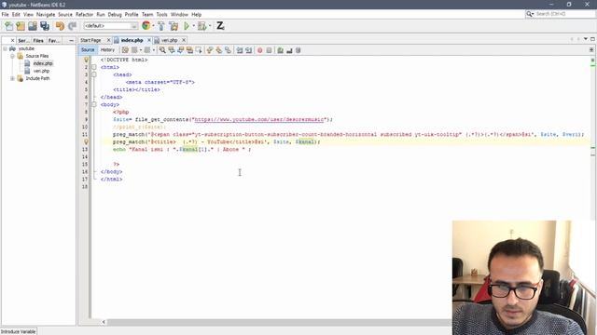Collapse the Source Files folder node
Image resolution: width=597 pixels, height=335 pixels.
pos(12,56)
